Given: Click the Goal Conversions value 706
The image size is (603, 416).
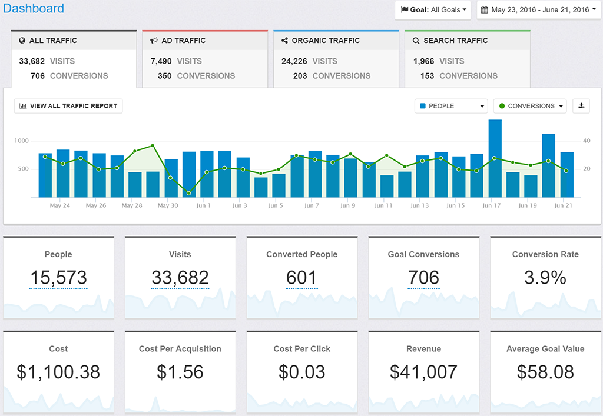Looking at the screenshot, I should pyautogui.click(x=423, y=278).
